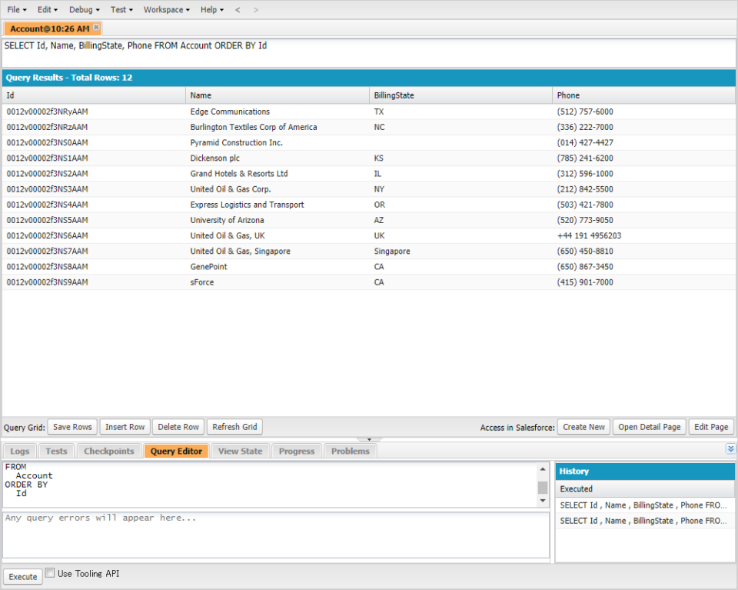The height and width of the screenshot is (590, 738).
Task: Select the second history query entry
Action: pos(644,521)
